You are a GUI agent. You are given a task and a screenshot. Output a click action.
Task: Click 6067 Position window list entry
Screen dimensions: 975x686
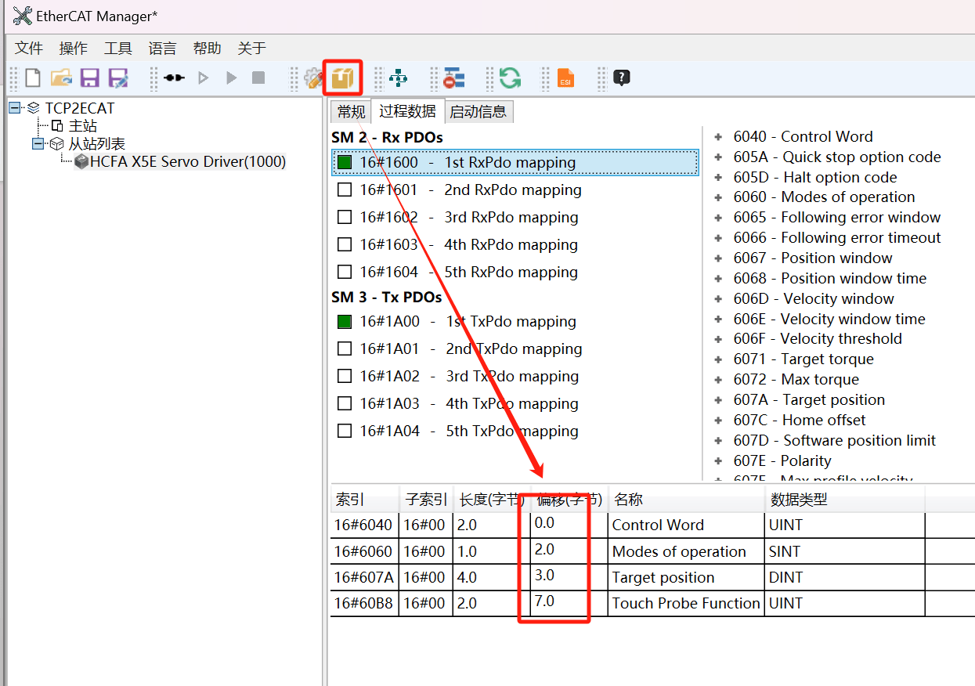(813, 258)
